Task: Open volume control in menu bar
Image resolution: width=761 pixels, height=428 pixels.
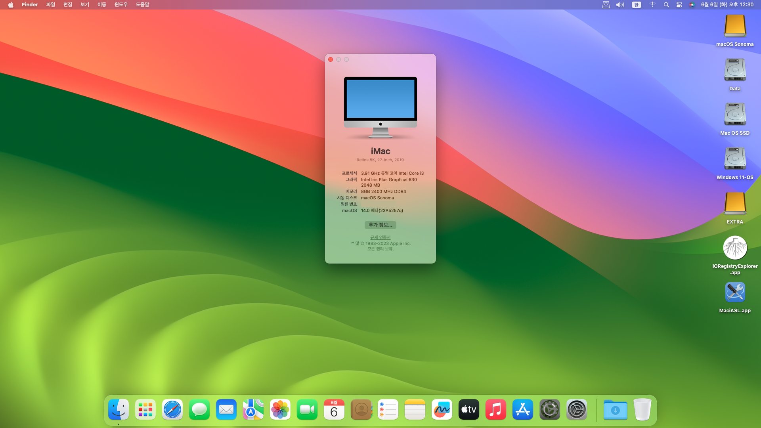Action: click(620, 5)
